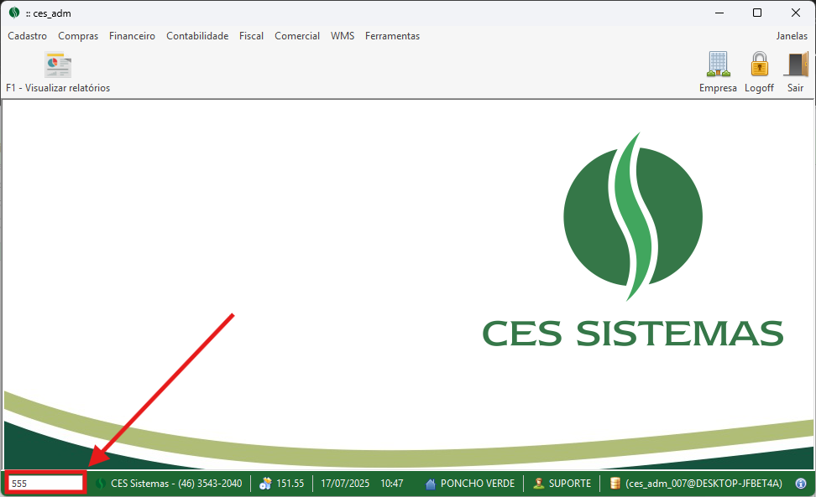Screen dimensions: 816x497
Task: Click the Logoff padlock icon
Action: (759, 64)
